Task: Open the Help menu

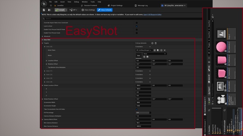Action: coord(99,2)
